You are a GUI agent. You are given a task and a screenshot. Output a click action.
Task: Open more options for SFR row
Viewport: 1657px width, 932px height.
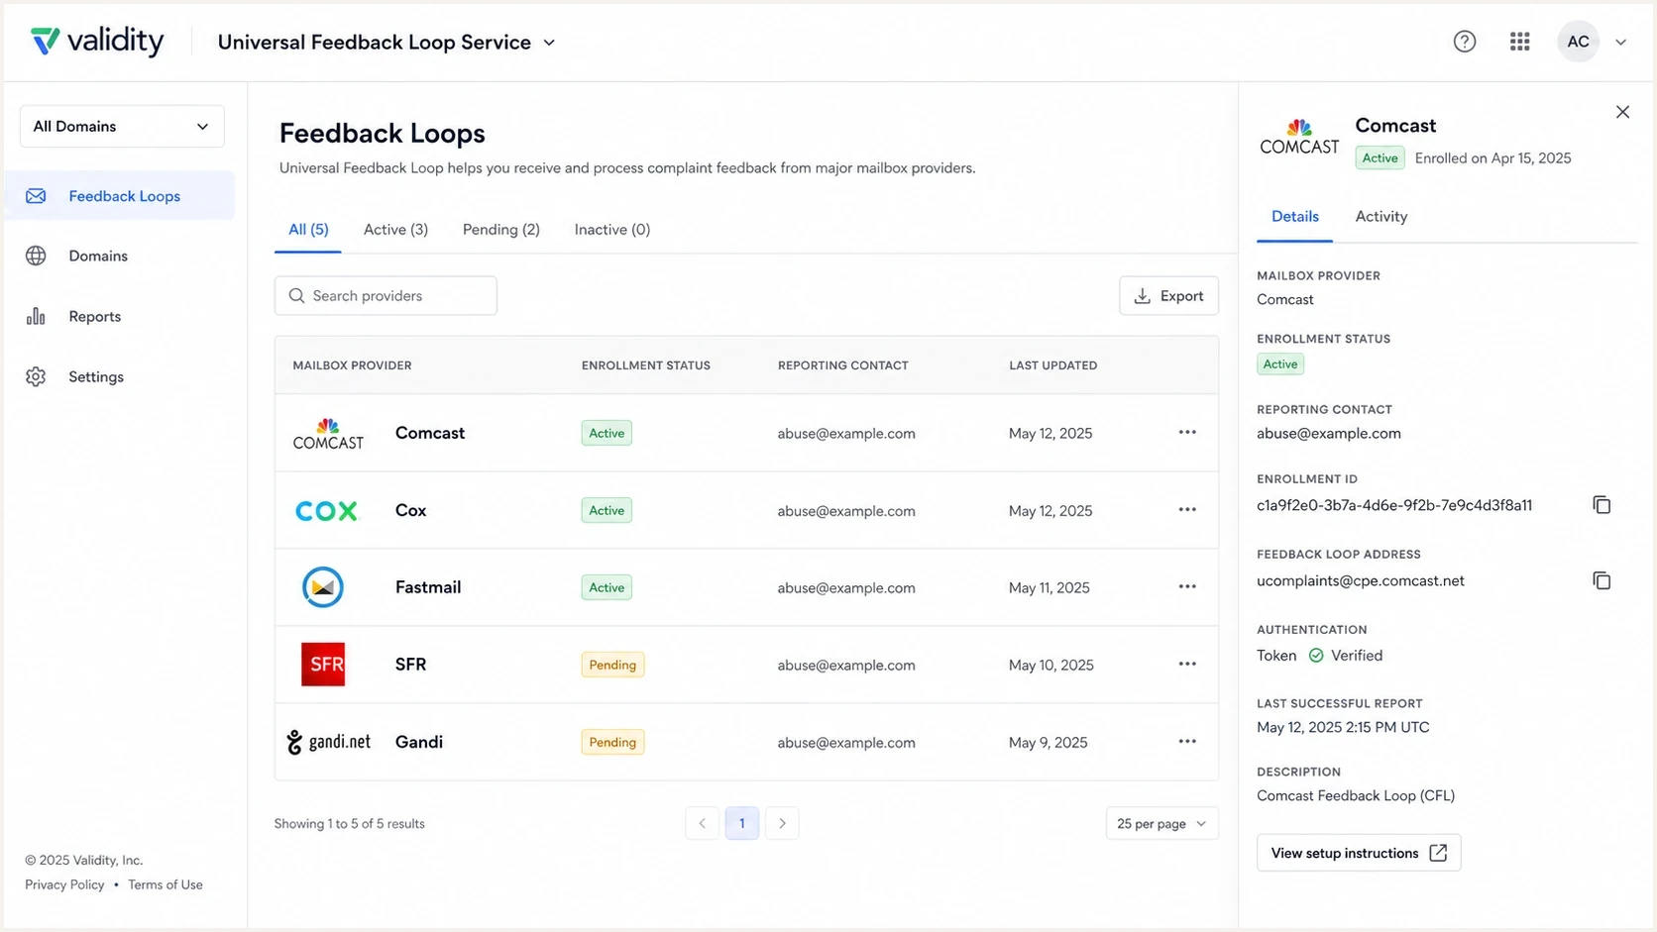pyautogui.click(x=1187, y=665)
